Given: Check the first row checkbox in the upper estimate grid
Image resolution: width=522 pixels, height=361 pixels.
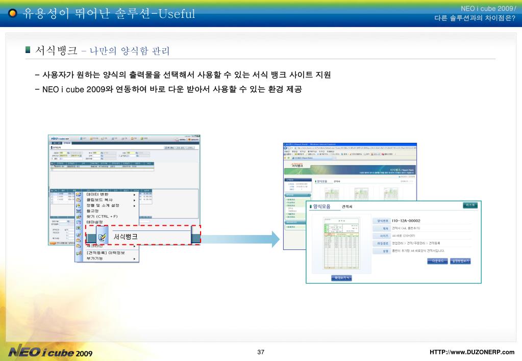Looking at the screenshot, I should [x=52, y=167].
